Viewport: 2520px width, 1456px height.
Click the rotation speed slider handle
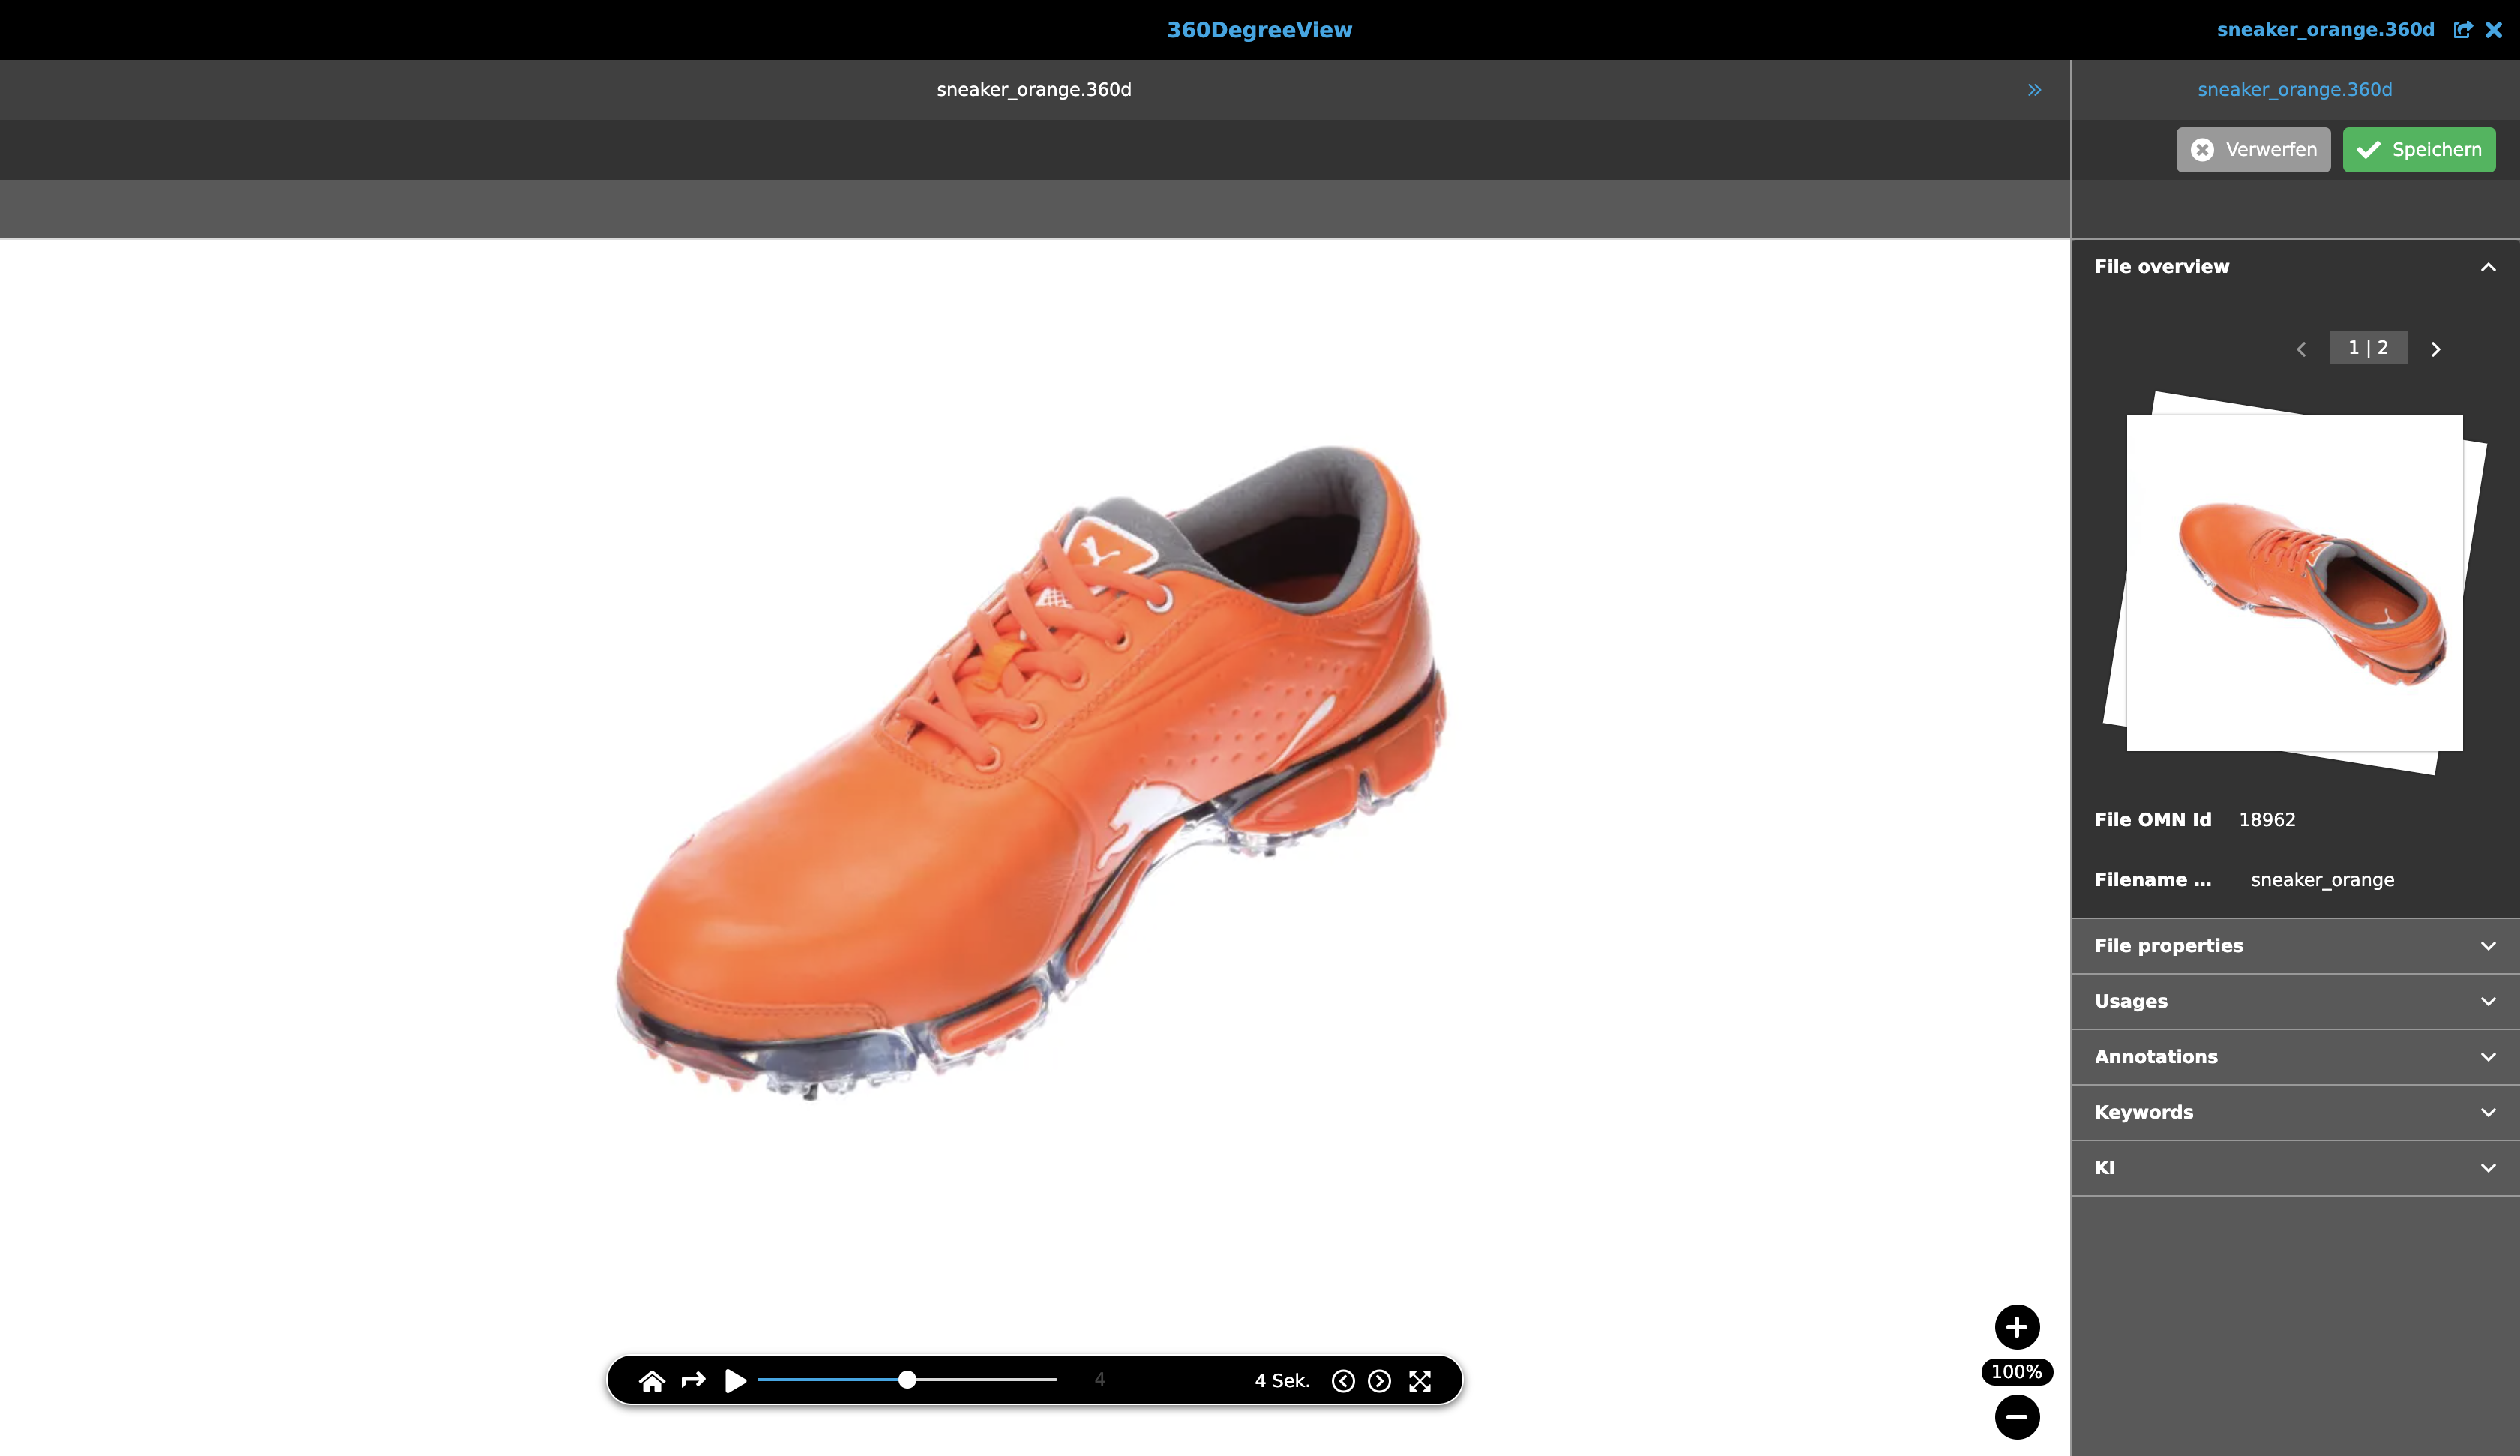pos(907,1380)
